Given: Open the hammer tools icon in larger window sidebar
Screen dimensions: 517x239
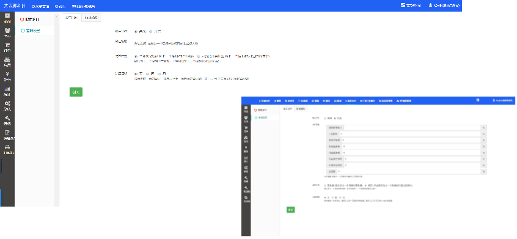Looking at the screenshot, I should coord(7,118).
